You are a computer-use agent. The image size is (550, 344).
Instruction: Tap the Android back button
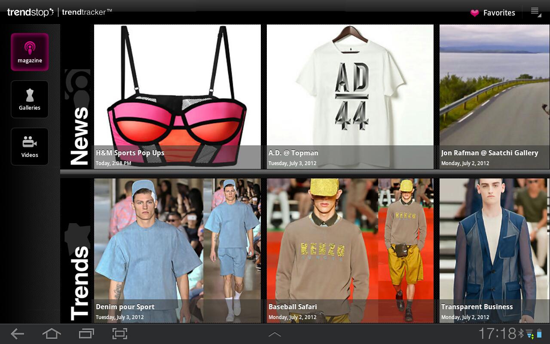pyautogui.click(x=18, y=334)
